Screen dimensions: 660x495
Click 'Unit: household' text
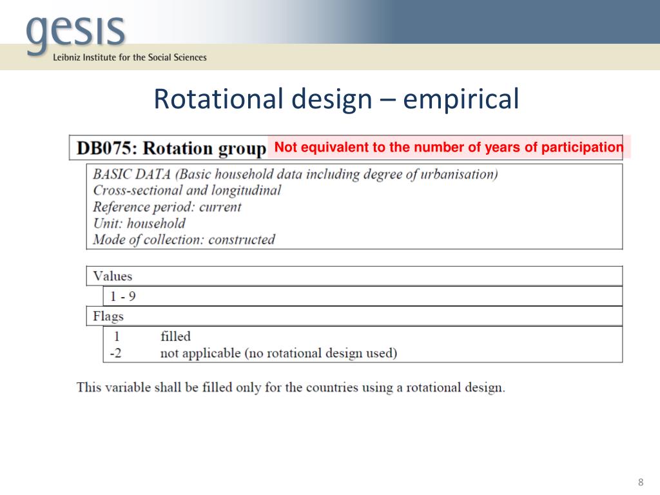(x=139, y=224)
